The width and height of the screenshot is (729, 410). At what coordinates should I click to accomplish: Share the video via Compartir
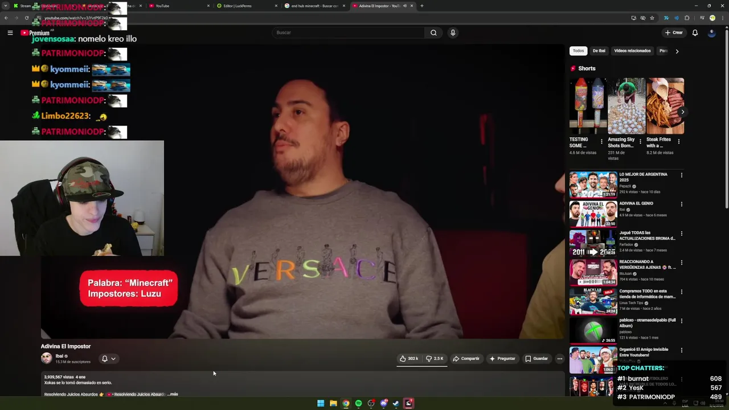[466, 359]
